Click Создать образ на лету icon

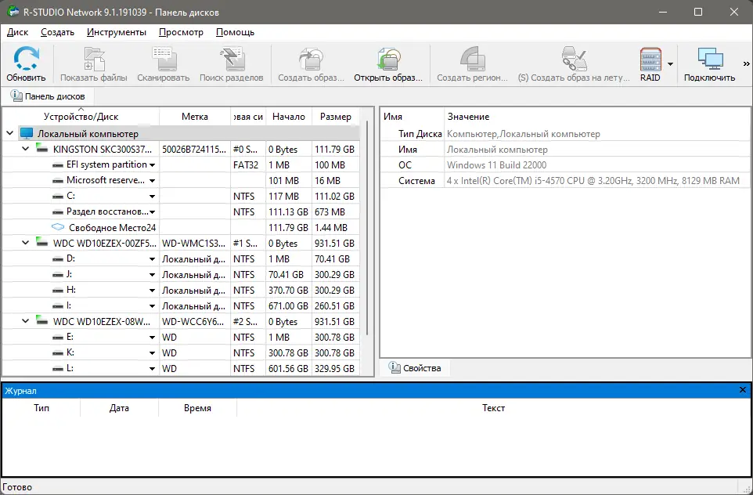tap(574, 58)
